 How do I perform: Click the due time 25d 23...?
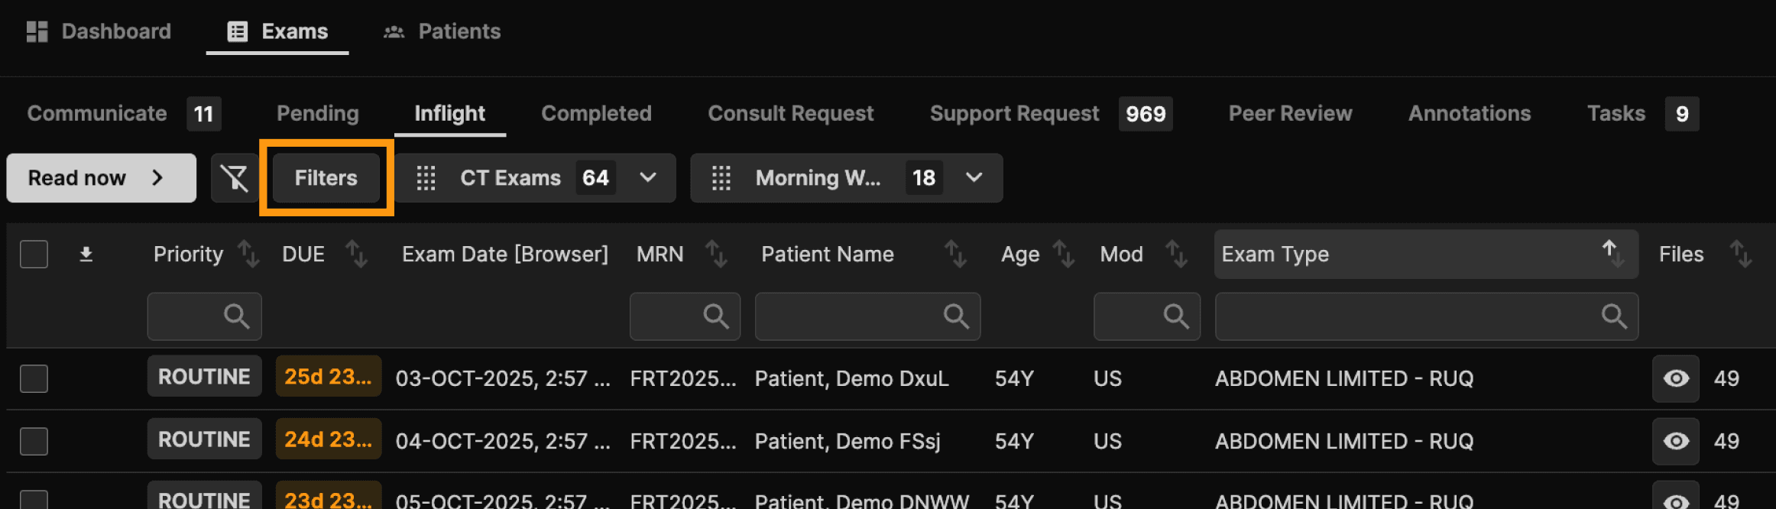pyautogui.click(x=329, y=377)
